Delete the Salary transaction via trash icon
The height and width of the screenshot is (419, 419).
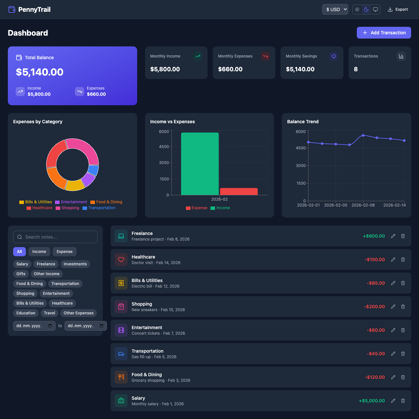[x=403, y=401]
